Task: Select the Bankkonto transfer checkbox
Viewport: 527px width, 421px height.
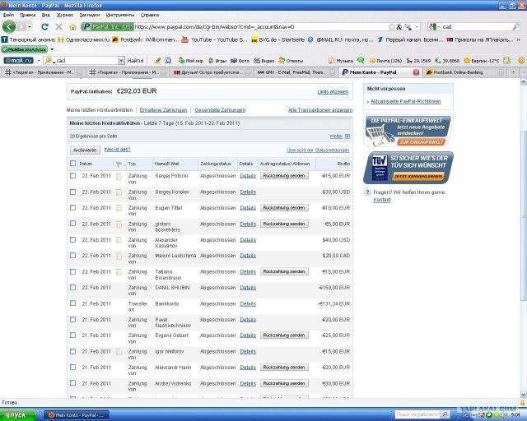Action: 72,303
